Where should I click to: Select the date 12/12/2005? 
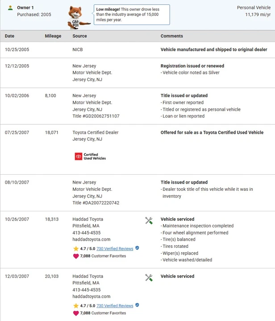coord(17,66)
